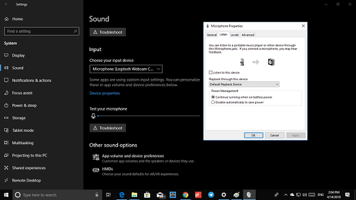356x200 pixels.
Task: Switch to General tab in Microphone Properties
Action: click(211, 35)
